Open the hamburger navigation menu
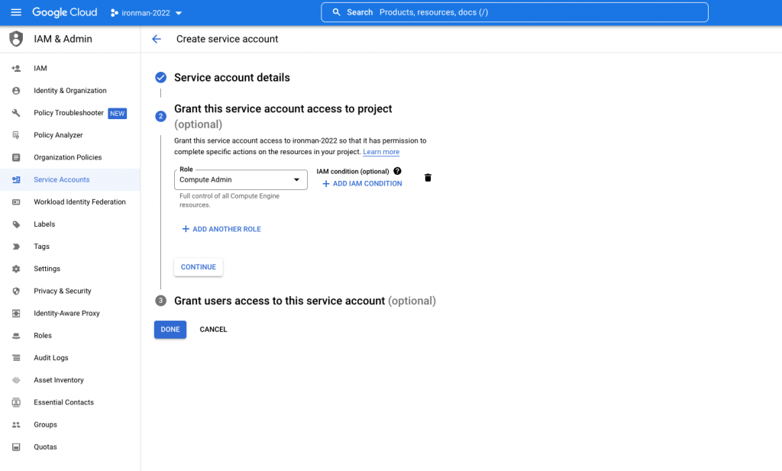 (x=16, y=12)
